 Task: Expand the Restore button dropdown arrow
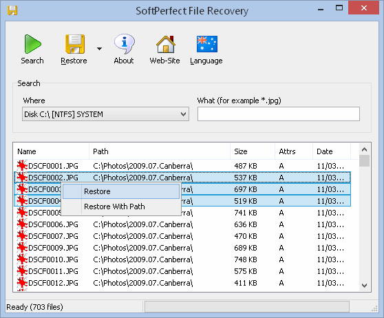(99, 49)
